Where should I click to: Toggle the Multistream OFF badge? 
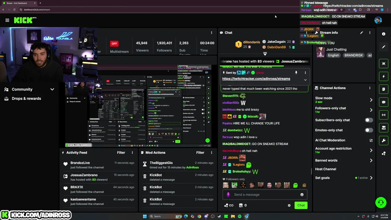pos(114,43)
